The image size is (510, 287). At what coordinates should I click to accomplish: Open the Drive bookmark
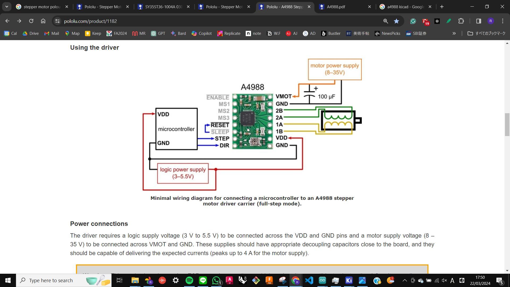pyautogui.click(x=31, y=33)
